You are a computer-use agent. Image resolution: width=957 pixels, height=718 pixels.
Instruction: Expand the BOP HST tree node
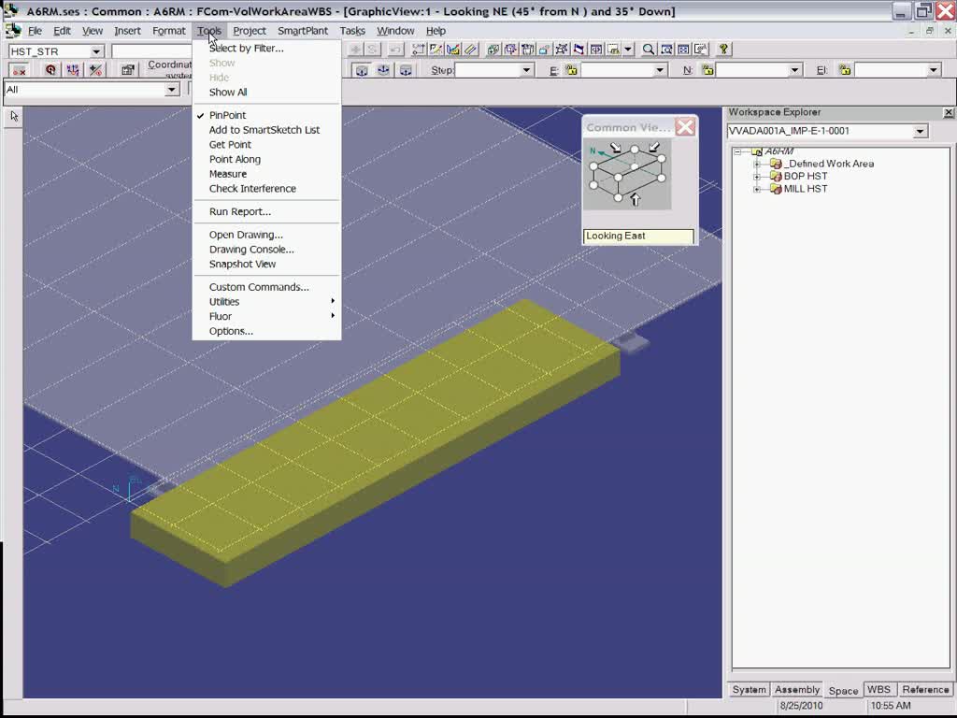(757, 177)
